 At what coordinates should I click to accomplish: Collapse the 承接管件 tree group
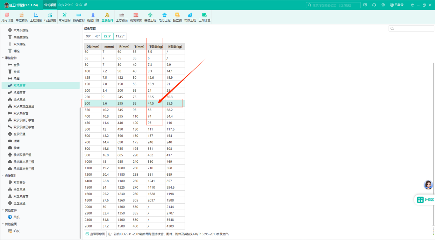3,58
